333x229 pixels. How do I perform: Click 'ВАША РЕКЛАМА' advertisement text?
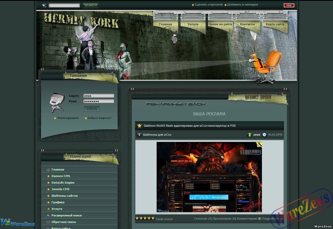pos(209,114)
